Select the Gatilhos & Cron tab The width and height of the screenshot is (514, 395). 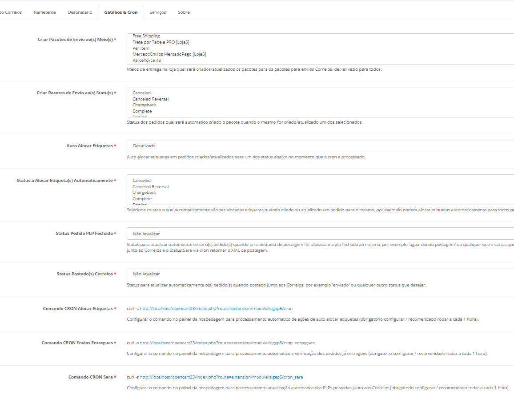pyautogui.click(x=120, y=12)
